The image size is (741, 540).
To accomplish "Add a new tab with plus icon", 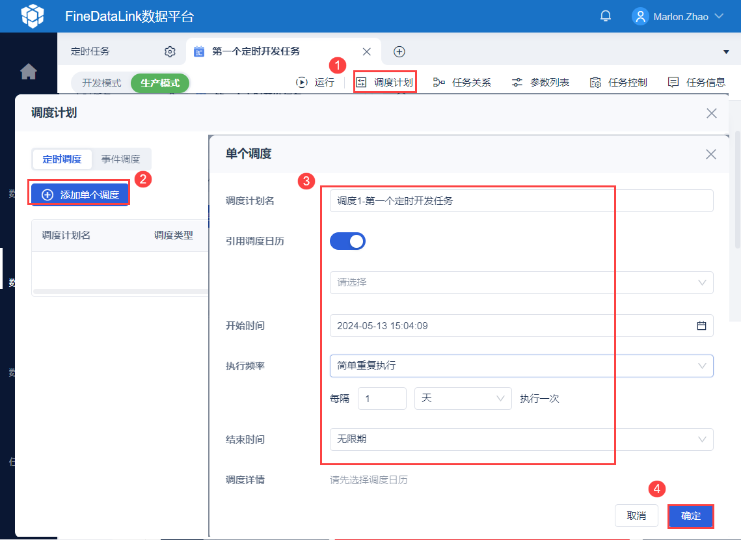I will pyautogui.click(x=399, y=51).
